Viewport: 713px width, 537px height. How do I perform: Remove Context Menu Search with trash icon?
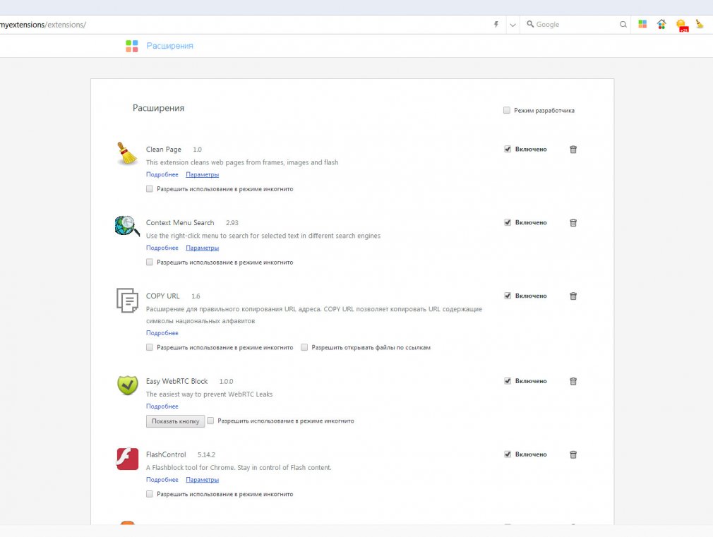pos(573,222)
